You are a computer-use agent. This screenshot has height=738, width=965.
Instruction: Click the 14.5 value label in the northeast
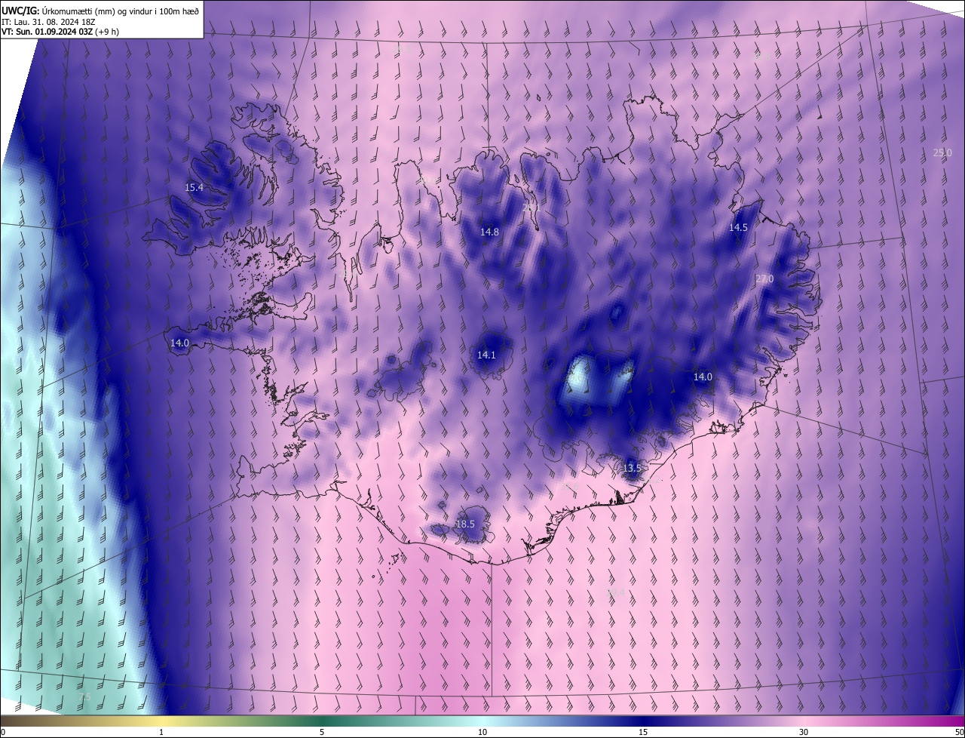pyautogui.click(x=738, y=227)
